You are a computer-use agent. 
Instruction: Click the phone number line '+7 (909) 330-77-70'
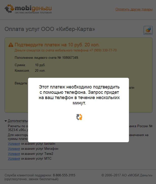(103, 50)
